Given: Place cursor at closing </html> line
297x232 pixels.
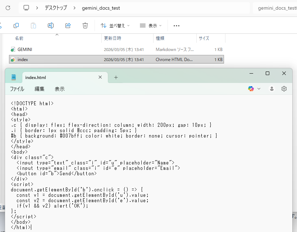Looking at the screenshot, I should [21, 227].
